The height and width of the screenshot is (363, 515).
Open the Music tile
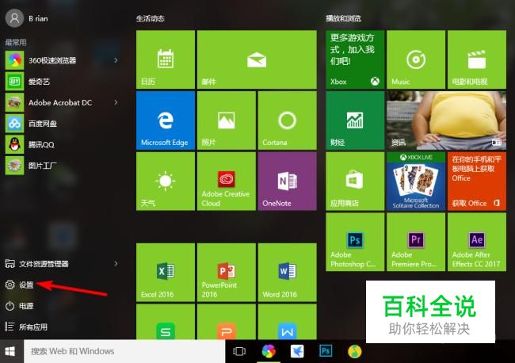pos(416,59)
